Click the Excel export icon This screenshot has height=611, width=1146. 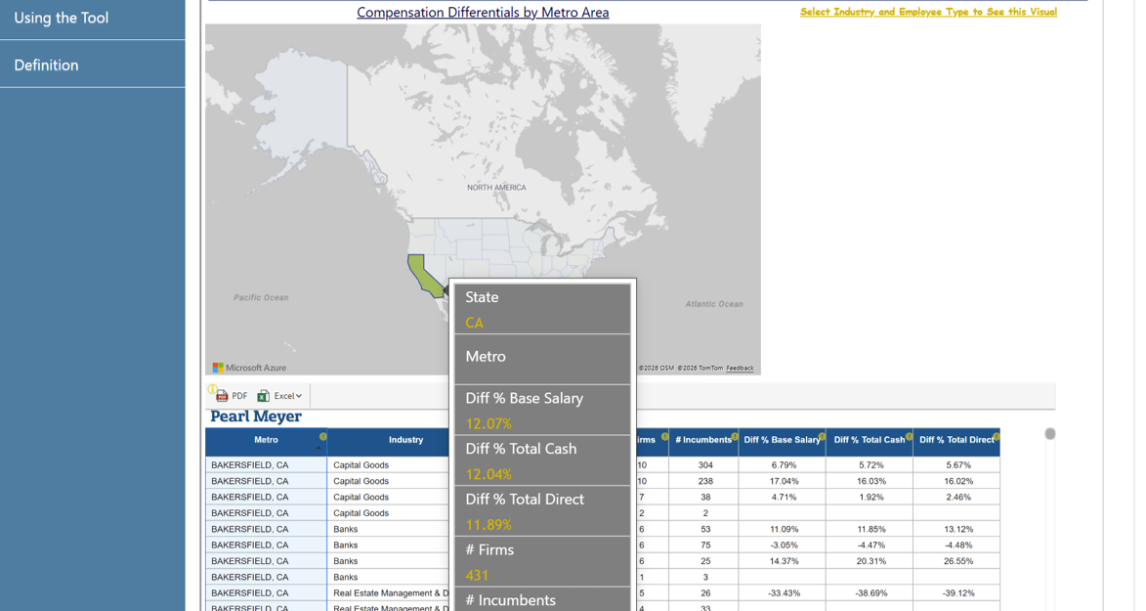(x=264, y=396)
